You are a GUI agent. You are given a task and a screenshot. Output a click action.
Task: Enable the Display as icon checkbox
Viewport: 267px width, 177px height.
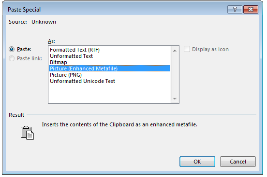(187, 49)
